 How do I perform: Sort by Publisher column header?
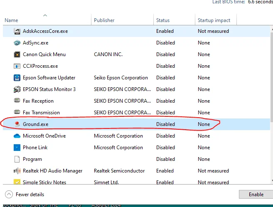point(104,20)
